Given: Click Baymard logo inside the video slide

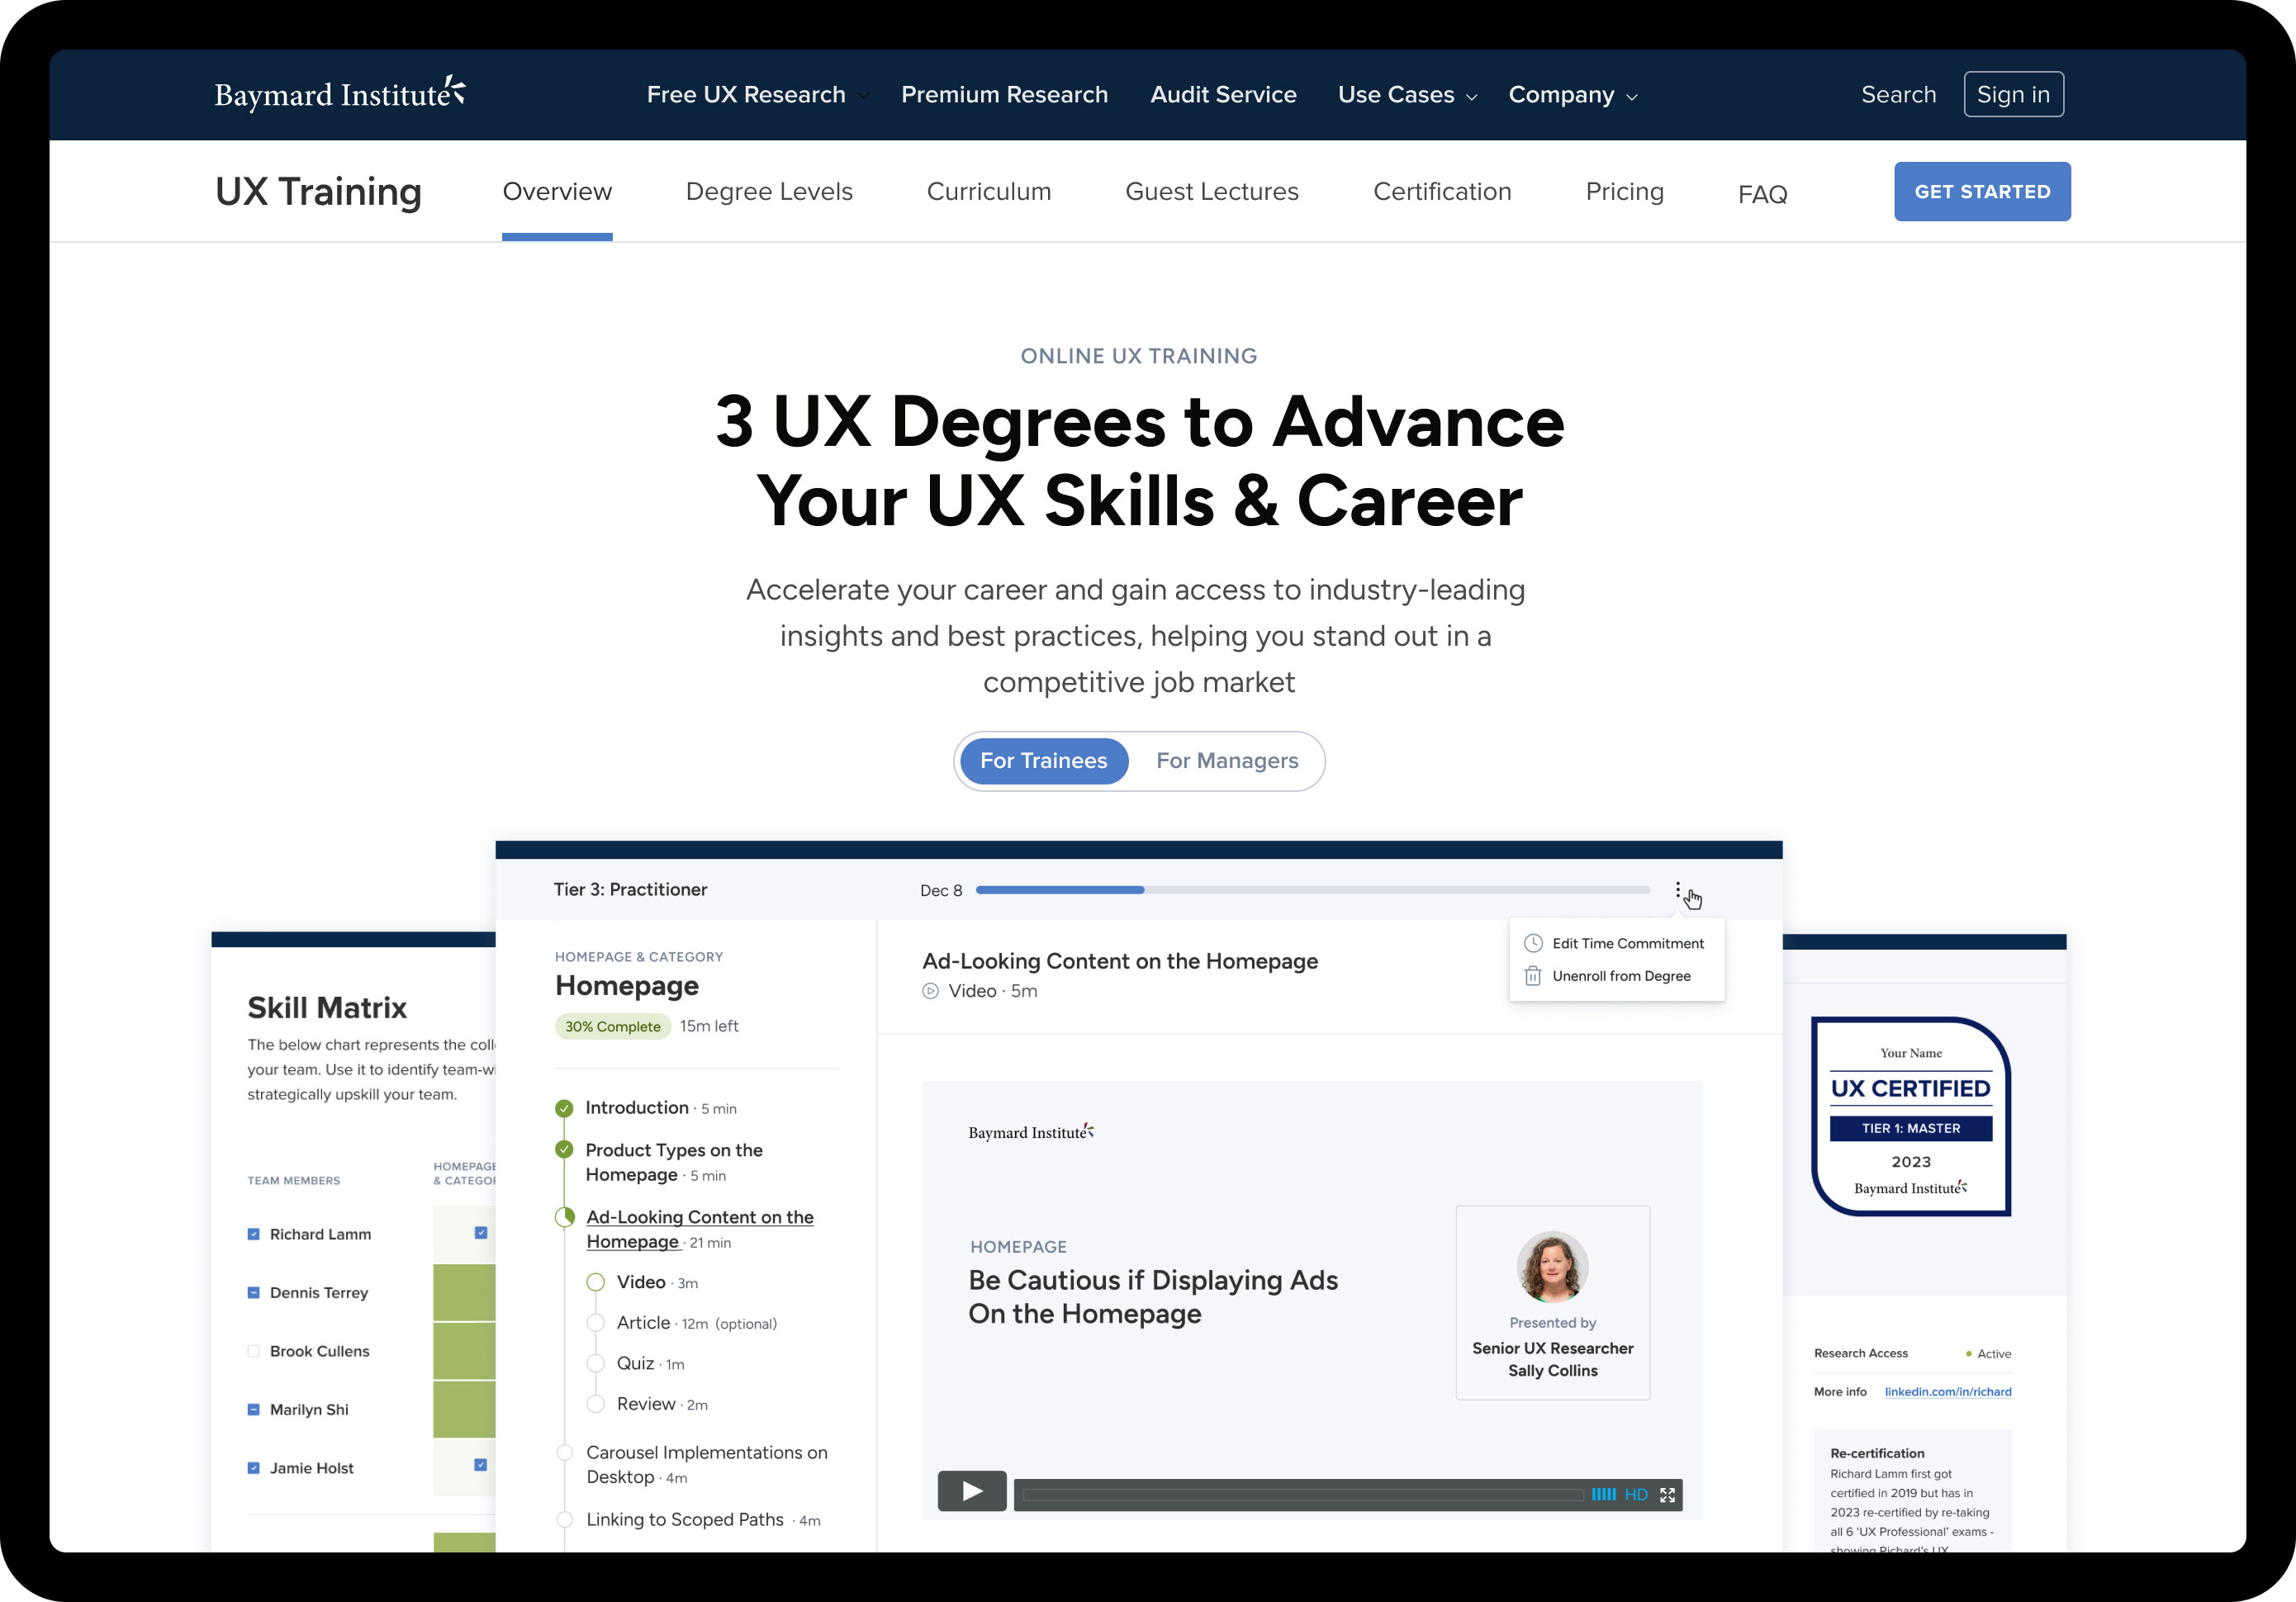Looking at the screenshot, I should pyautogui.click(x=1031, y=1131).
